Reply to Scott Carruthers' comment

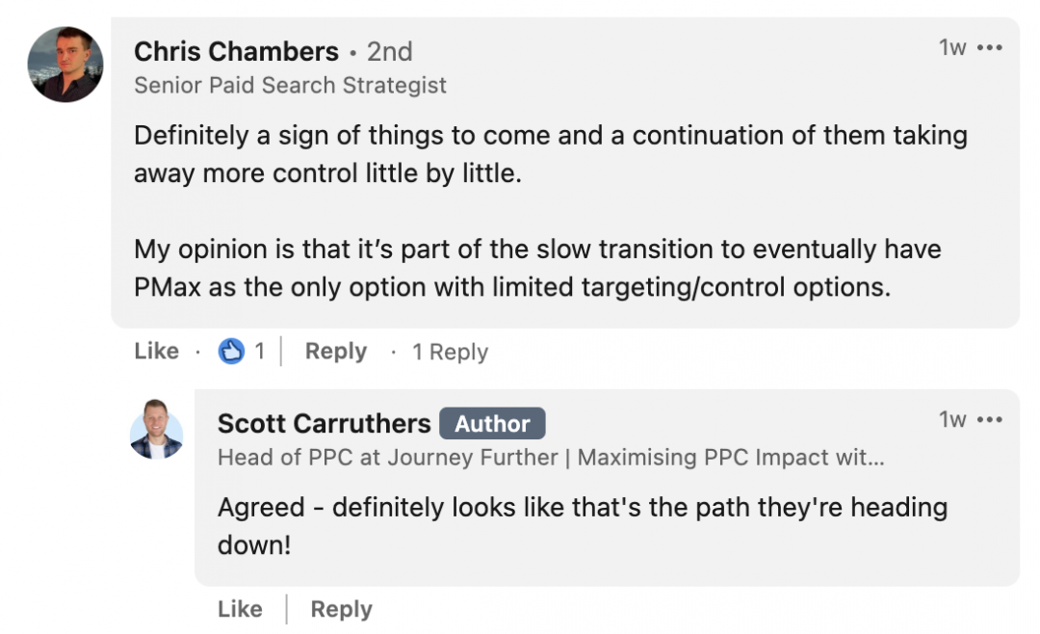(342, 610)
